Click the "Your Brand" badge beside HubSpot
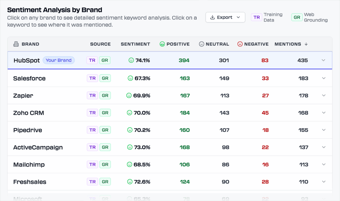Viewport: 340px width, 201px height. coord(58,60)
